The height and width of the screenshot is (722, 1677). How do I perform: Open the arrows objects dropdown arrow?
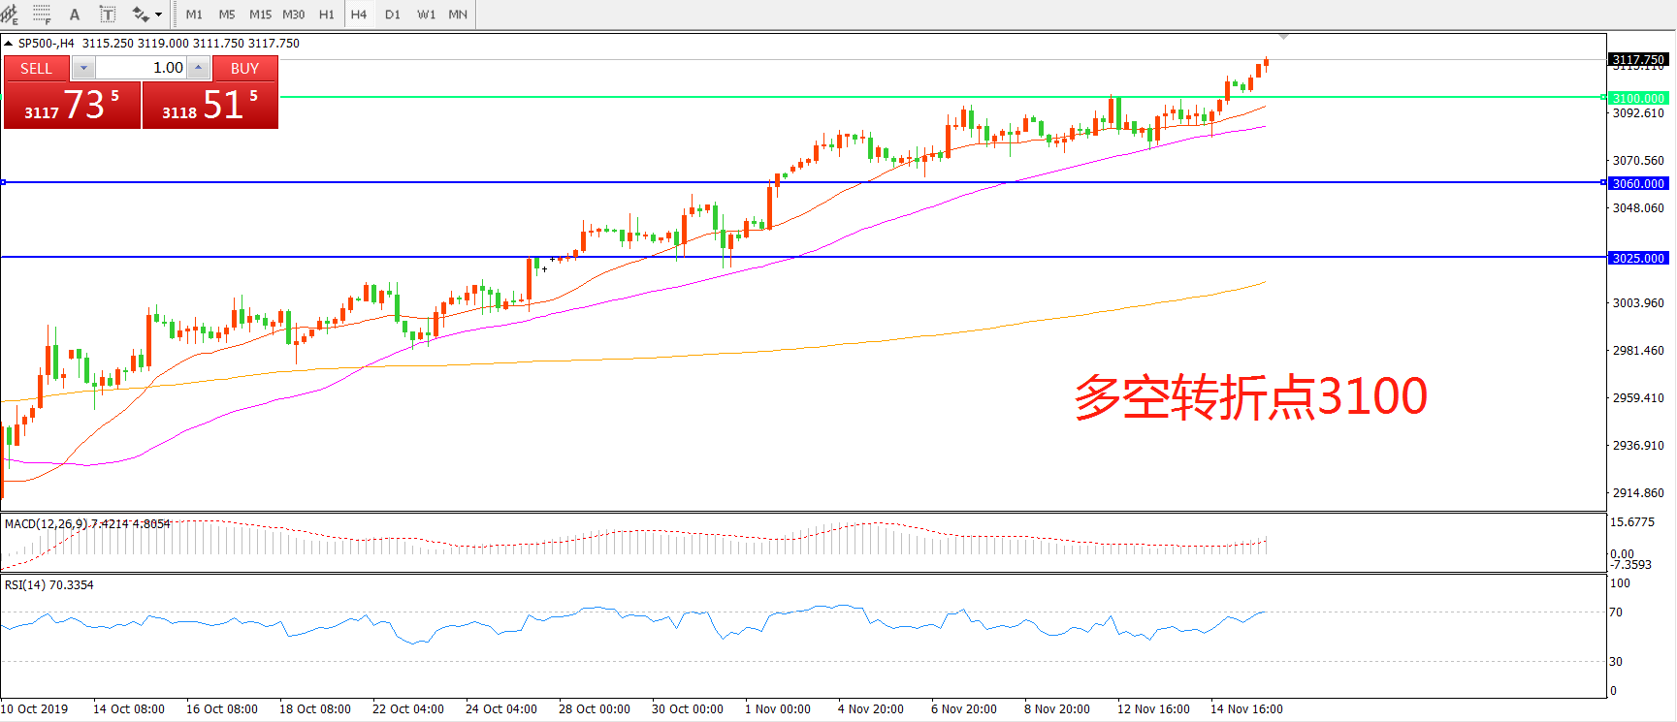tap(158, 15)
